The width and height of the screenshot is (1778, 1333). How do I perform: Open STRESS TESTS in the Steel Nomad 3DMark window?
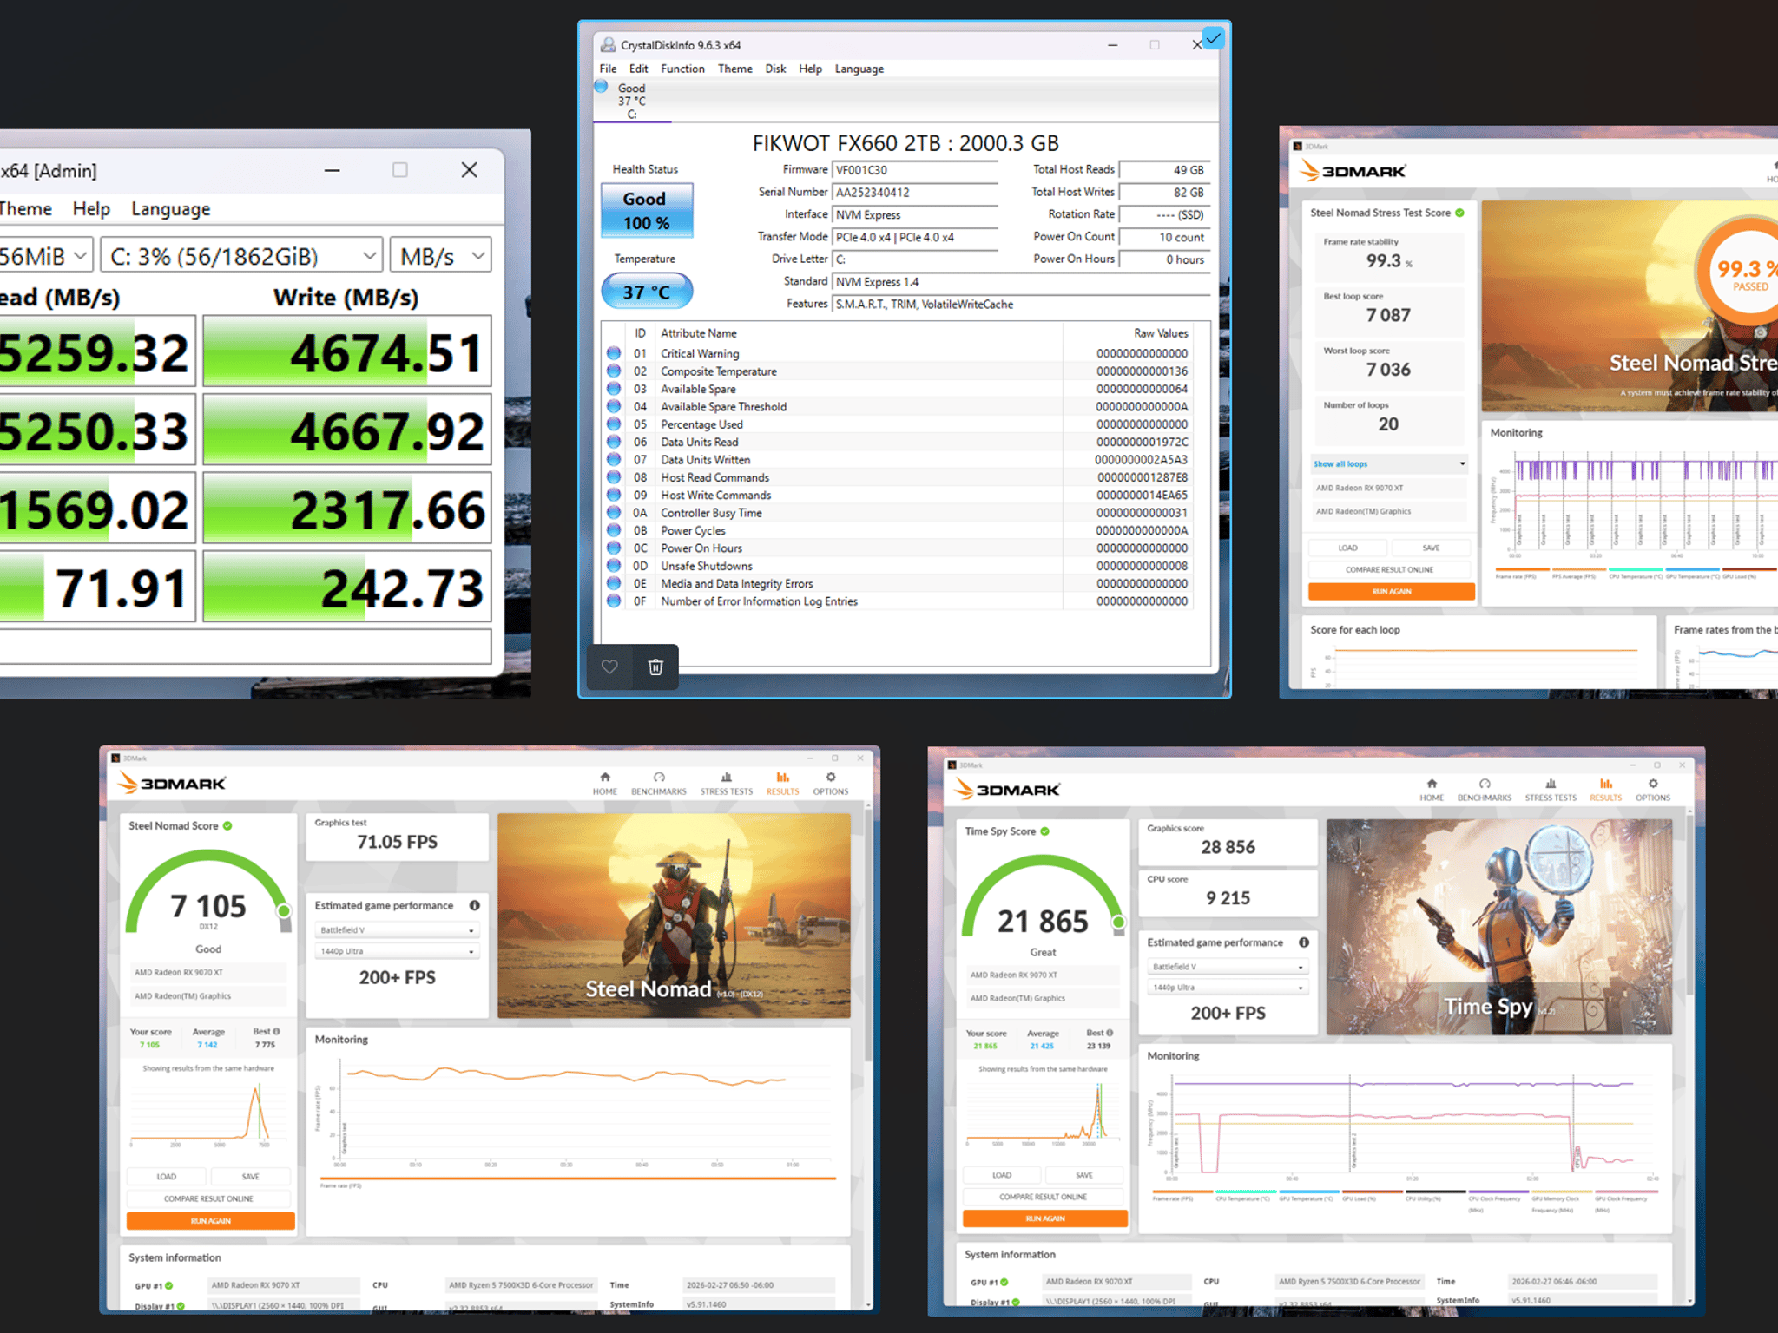(x=727, y=784)
